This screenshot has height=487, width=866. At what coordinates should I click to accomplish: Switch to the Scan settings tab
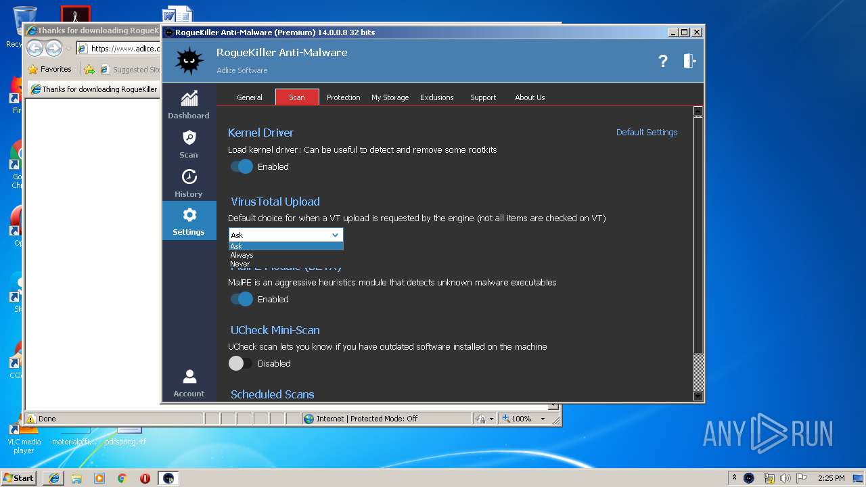tap(297, 97)
